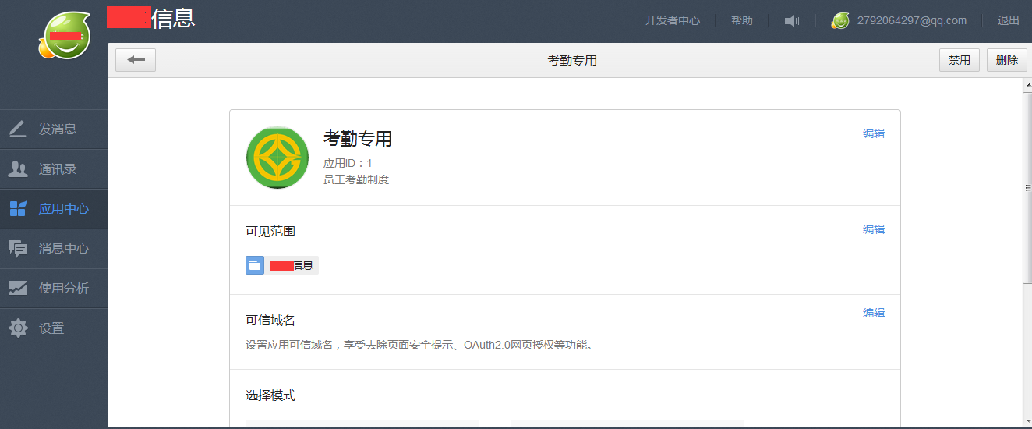The width and height of the screenshot is (1032, 429).
Task: Edit the 考勤专用 app info
Action: [x=874, y=133]
